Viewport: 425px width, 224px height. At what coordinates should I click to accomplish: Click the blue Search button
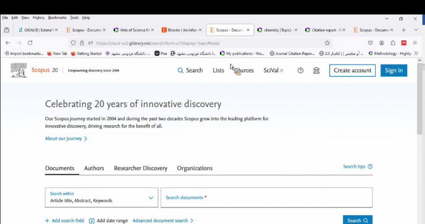pos(358,220)
